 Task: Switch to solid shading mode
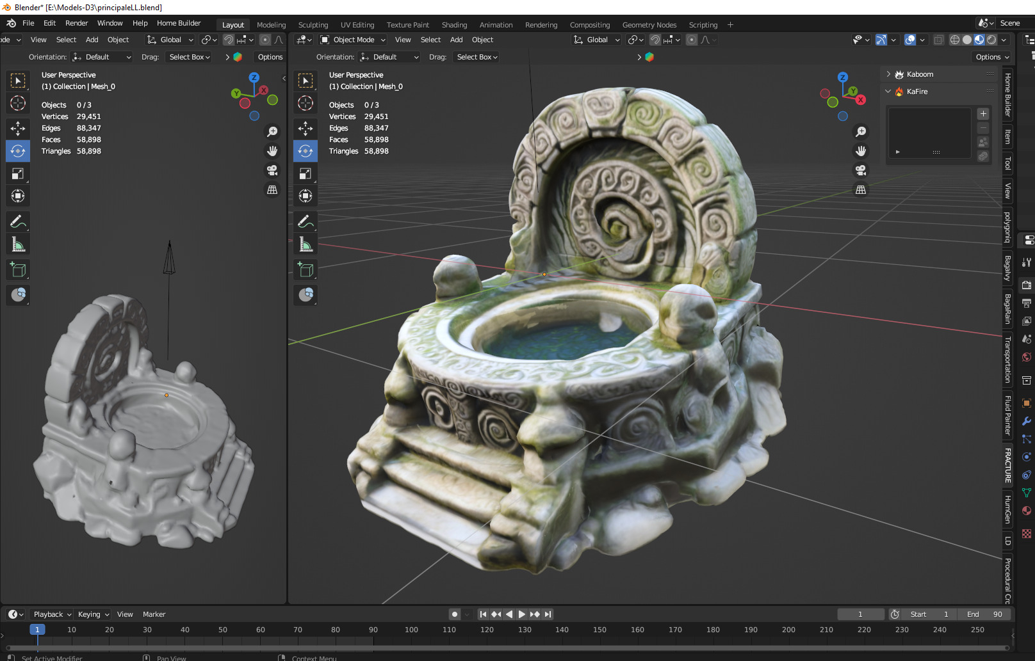[x=967, y=40]
